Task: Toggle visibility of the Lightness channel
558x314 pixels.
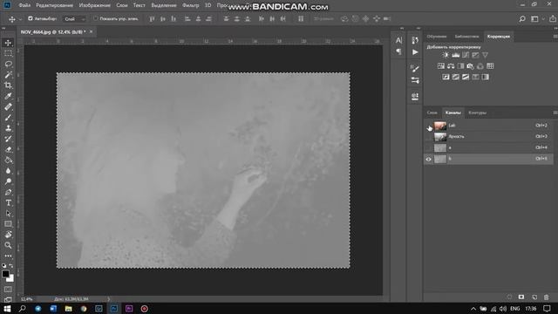Action: click(x=428, y=137)
